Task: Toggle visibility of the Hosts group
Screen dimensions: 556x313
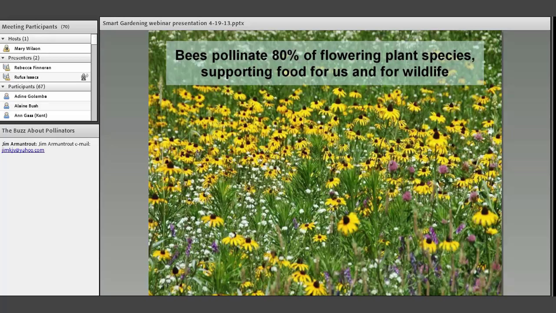Action: click(3, 38)
